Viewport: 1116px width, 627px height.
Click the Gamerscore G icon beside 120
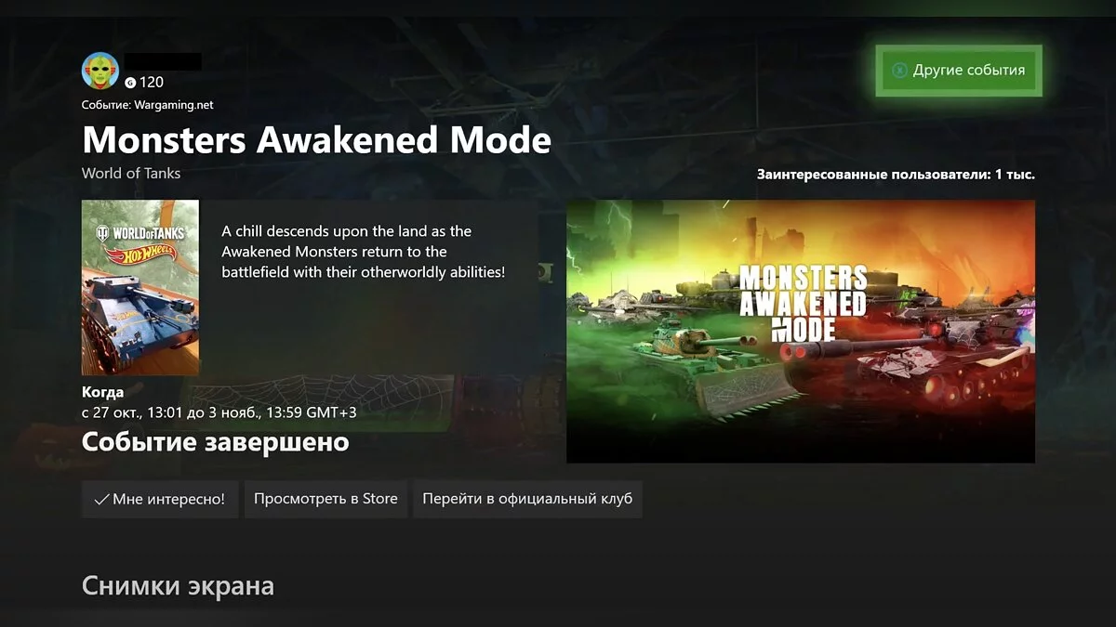(x=130, y=83)
